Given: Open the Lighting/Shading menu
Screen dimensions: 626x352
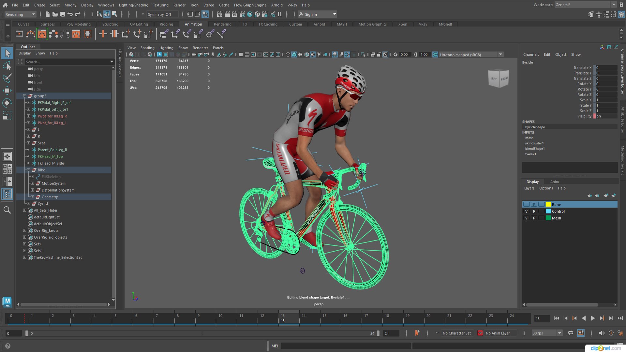Looking at the screenshot, I should coord(133,5).
